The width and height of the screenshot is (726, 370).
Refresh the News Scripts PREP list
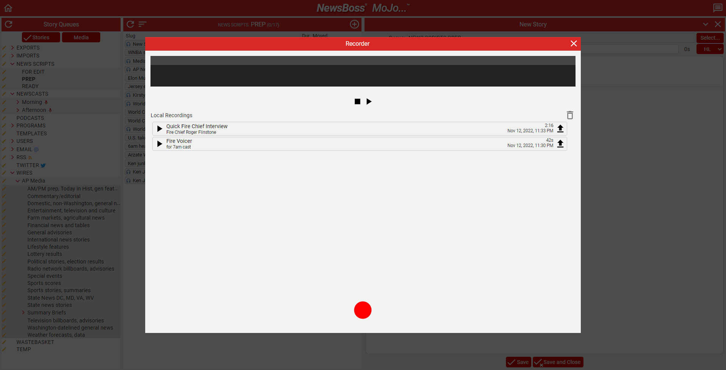[x=130, y=24]
